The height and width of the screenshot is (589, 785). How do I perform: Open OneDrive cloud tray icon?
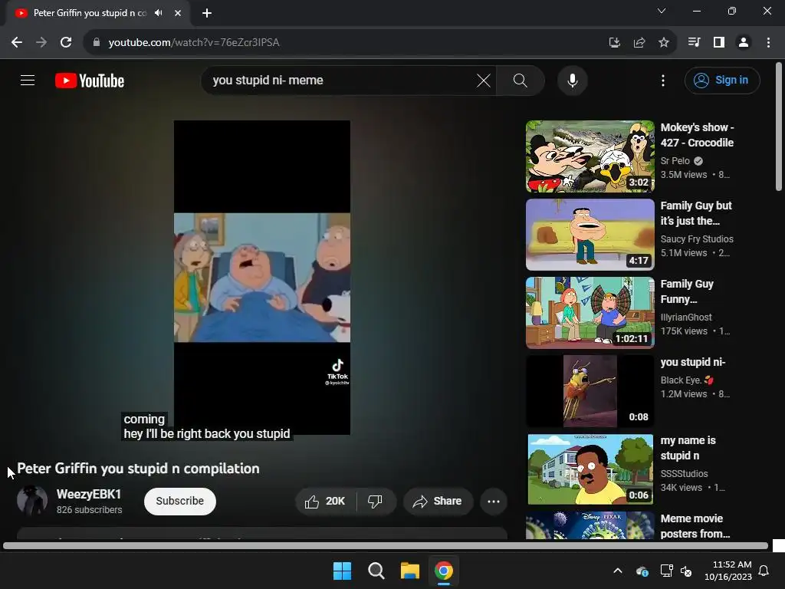pos(642,571)
